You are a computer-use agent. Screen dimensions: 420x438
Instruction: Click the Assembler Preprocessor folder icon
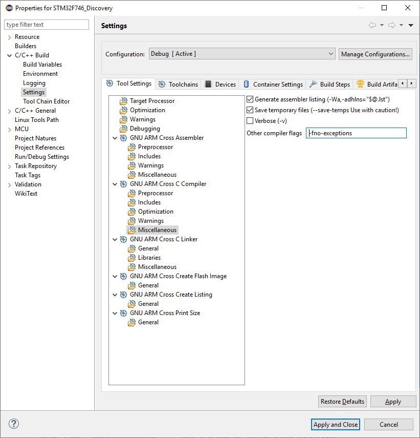131,147
